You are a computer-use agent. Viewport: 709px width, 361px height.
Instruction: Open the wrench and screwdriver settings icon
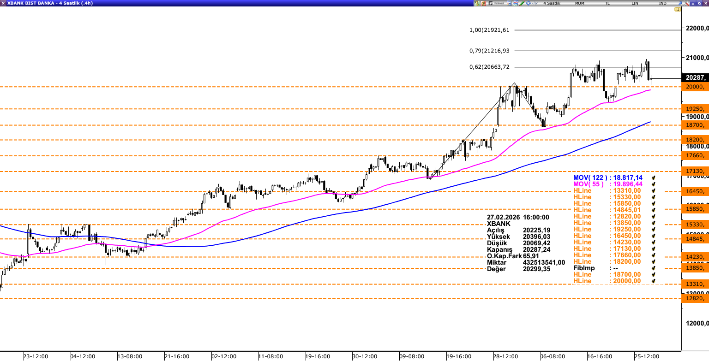686,3
